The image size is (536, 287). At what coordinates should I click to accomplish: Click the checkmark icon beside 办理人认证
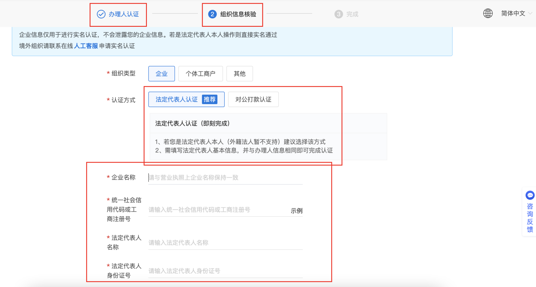(x=101, y=14)
